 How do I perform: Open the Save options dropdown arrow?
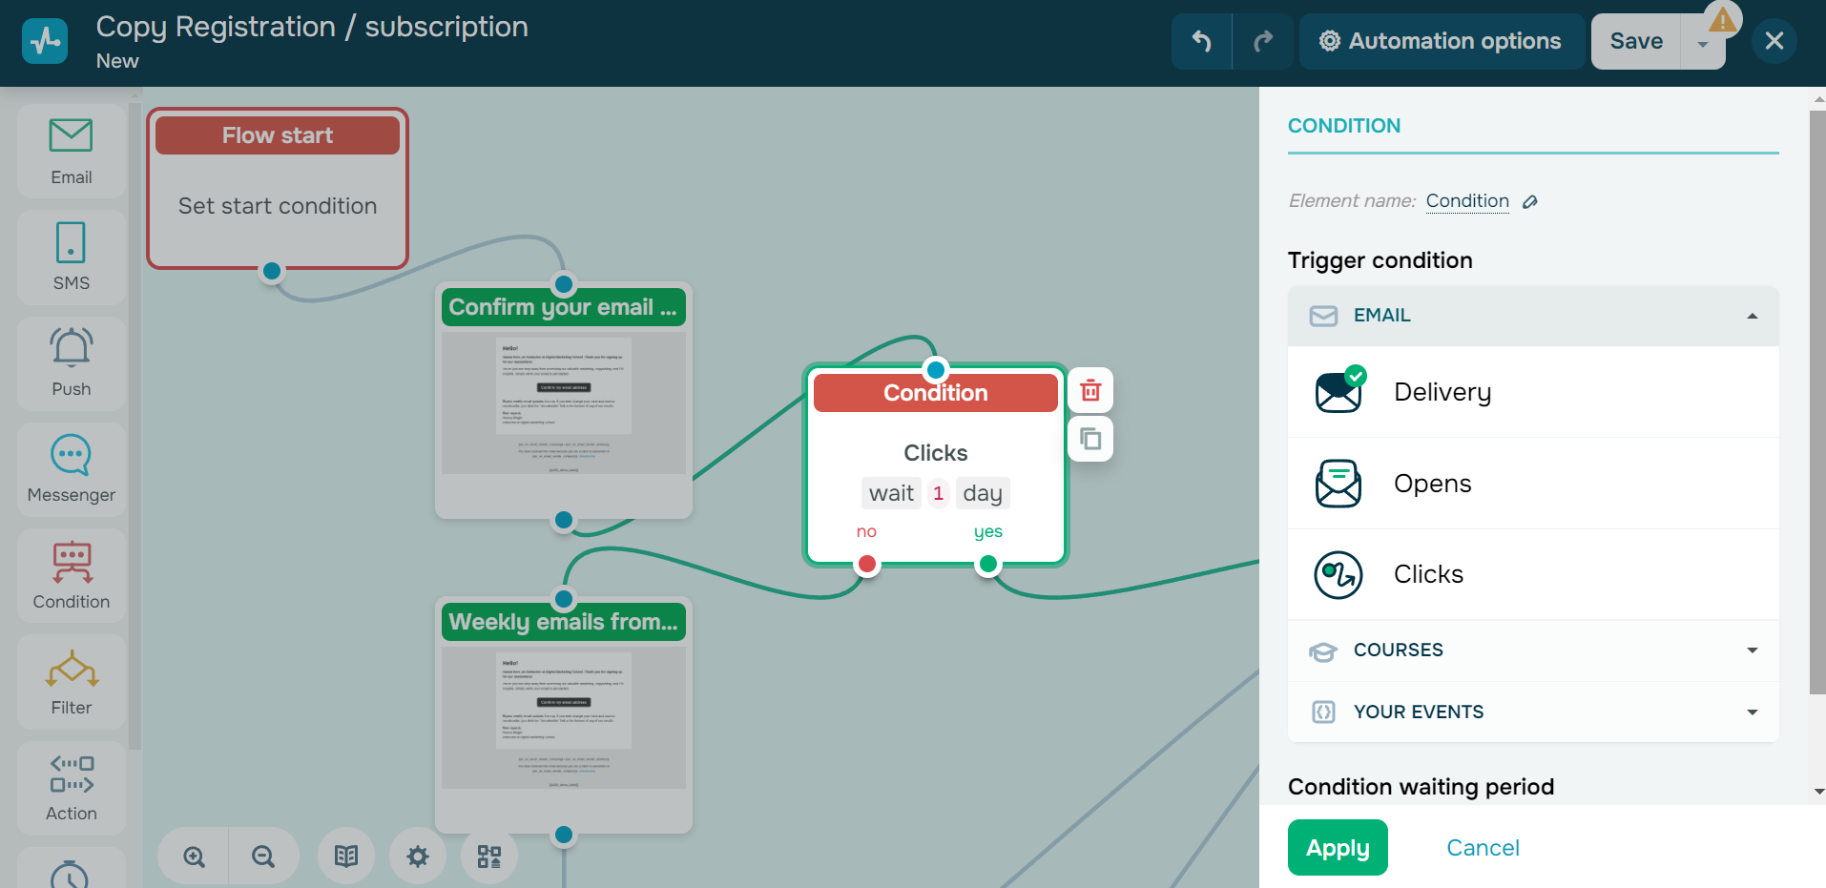pyautogui.click(x=1703, y=45)
